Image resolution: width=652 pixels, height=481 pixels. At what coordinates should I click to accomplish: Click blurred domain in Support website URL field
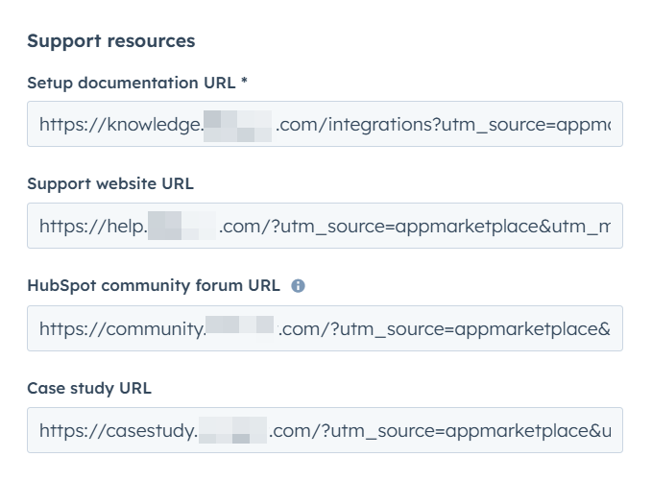click(x=182, y=227)
